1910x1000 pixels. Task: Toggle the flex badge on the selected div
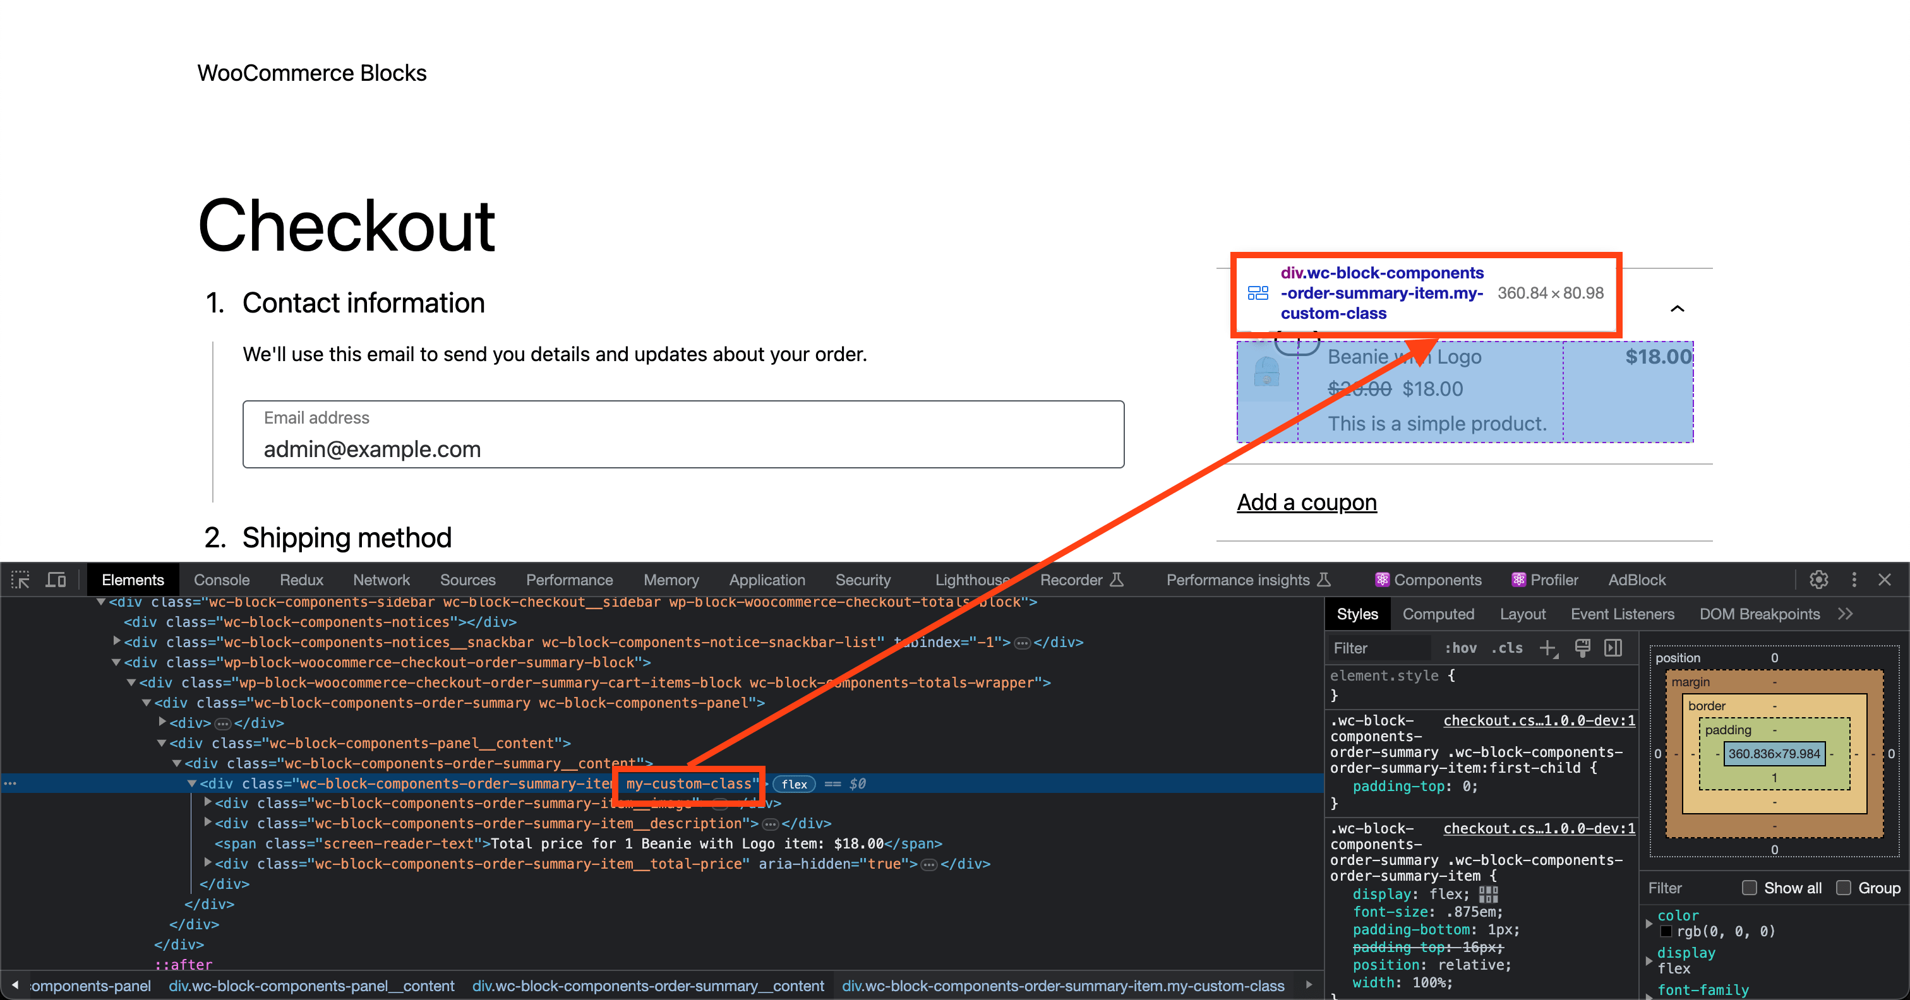794,783
